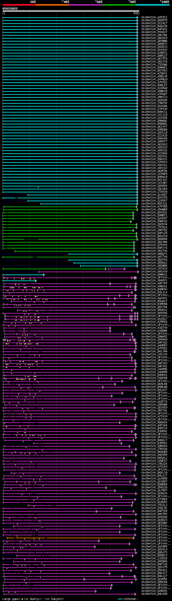Viewport: 172px width, 601px height.
Task: Select the UniRef100_Q677F9 label
Action: 154,59
